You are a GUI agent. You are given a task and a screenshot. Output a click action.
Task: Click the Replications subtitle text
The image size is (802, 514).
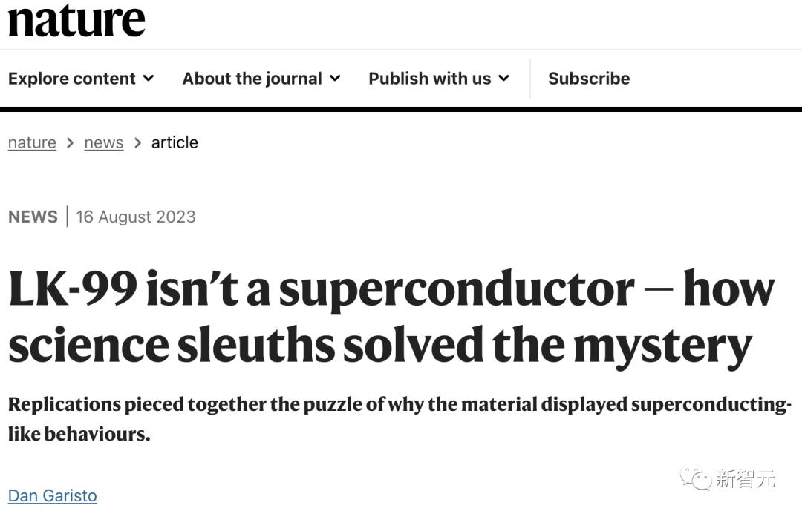coord(400,419)
